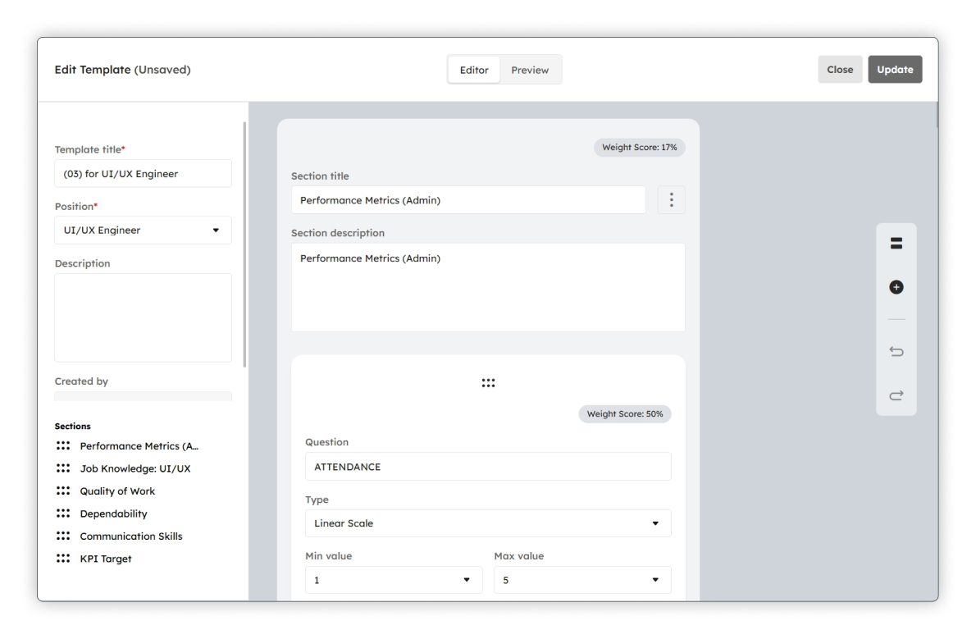Click the add question plus icon
Viewport: 976px width, 639px height.
pos(896,287)
